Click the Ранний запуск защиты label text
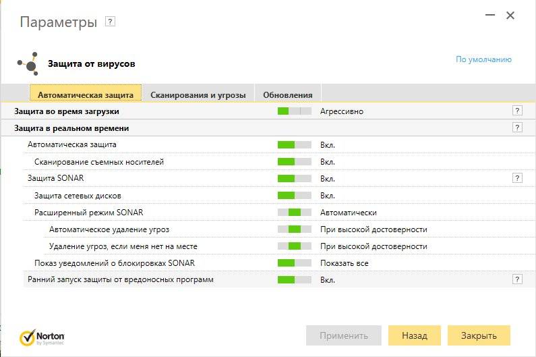This screenshot has width=536, height=357. click(x=120, y=279)
